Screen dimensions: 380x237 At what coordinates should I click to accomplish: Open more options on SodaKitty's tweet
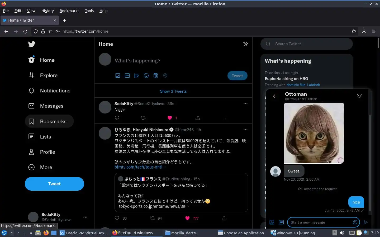point(245,103)
